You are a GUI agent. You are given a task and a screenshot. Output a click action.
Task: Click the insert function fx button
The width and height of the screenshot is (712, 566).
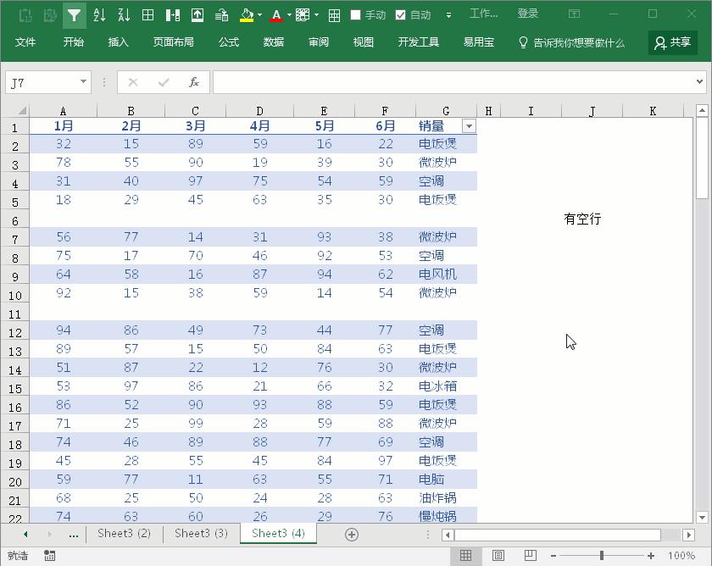pyautogui.click(x=194, y=82)
